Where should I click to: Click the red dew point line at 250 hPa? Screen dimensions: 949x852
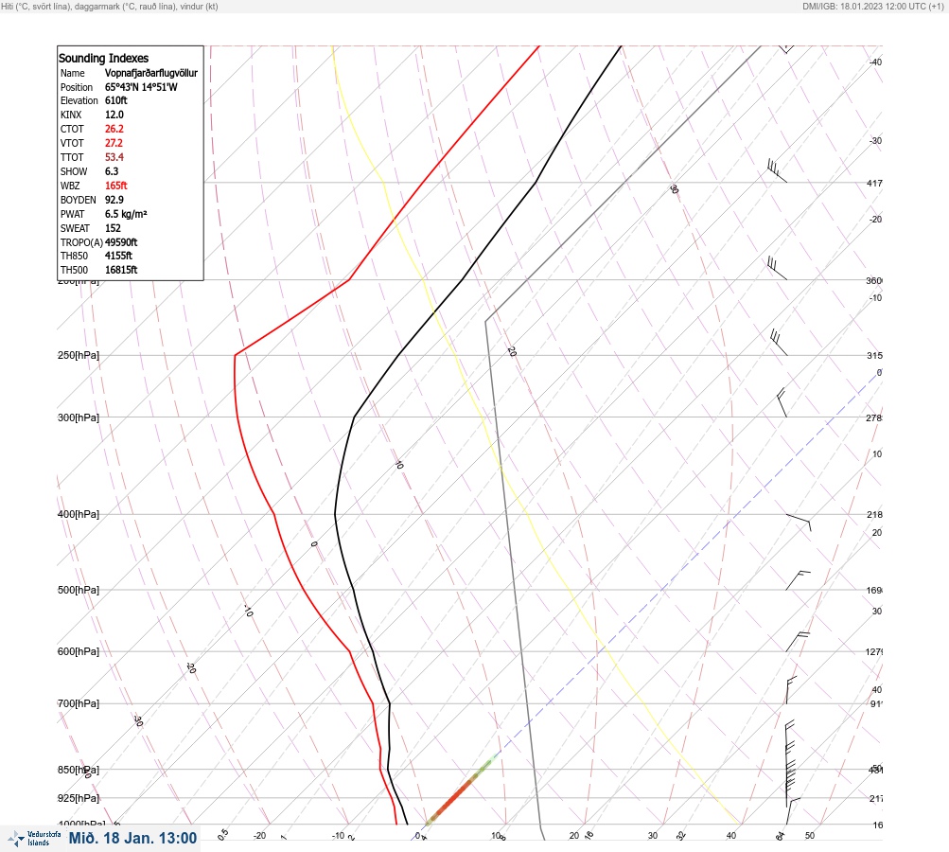pos(236,355)
